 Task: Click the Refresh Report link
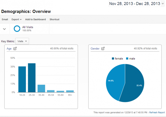[157, 112]
